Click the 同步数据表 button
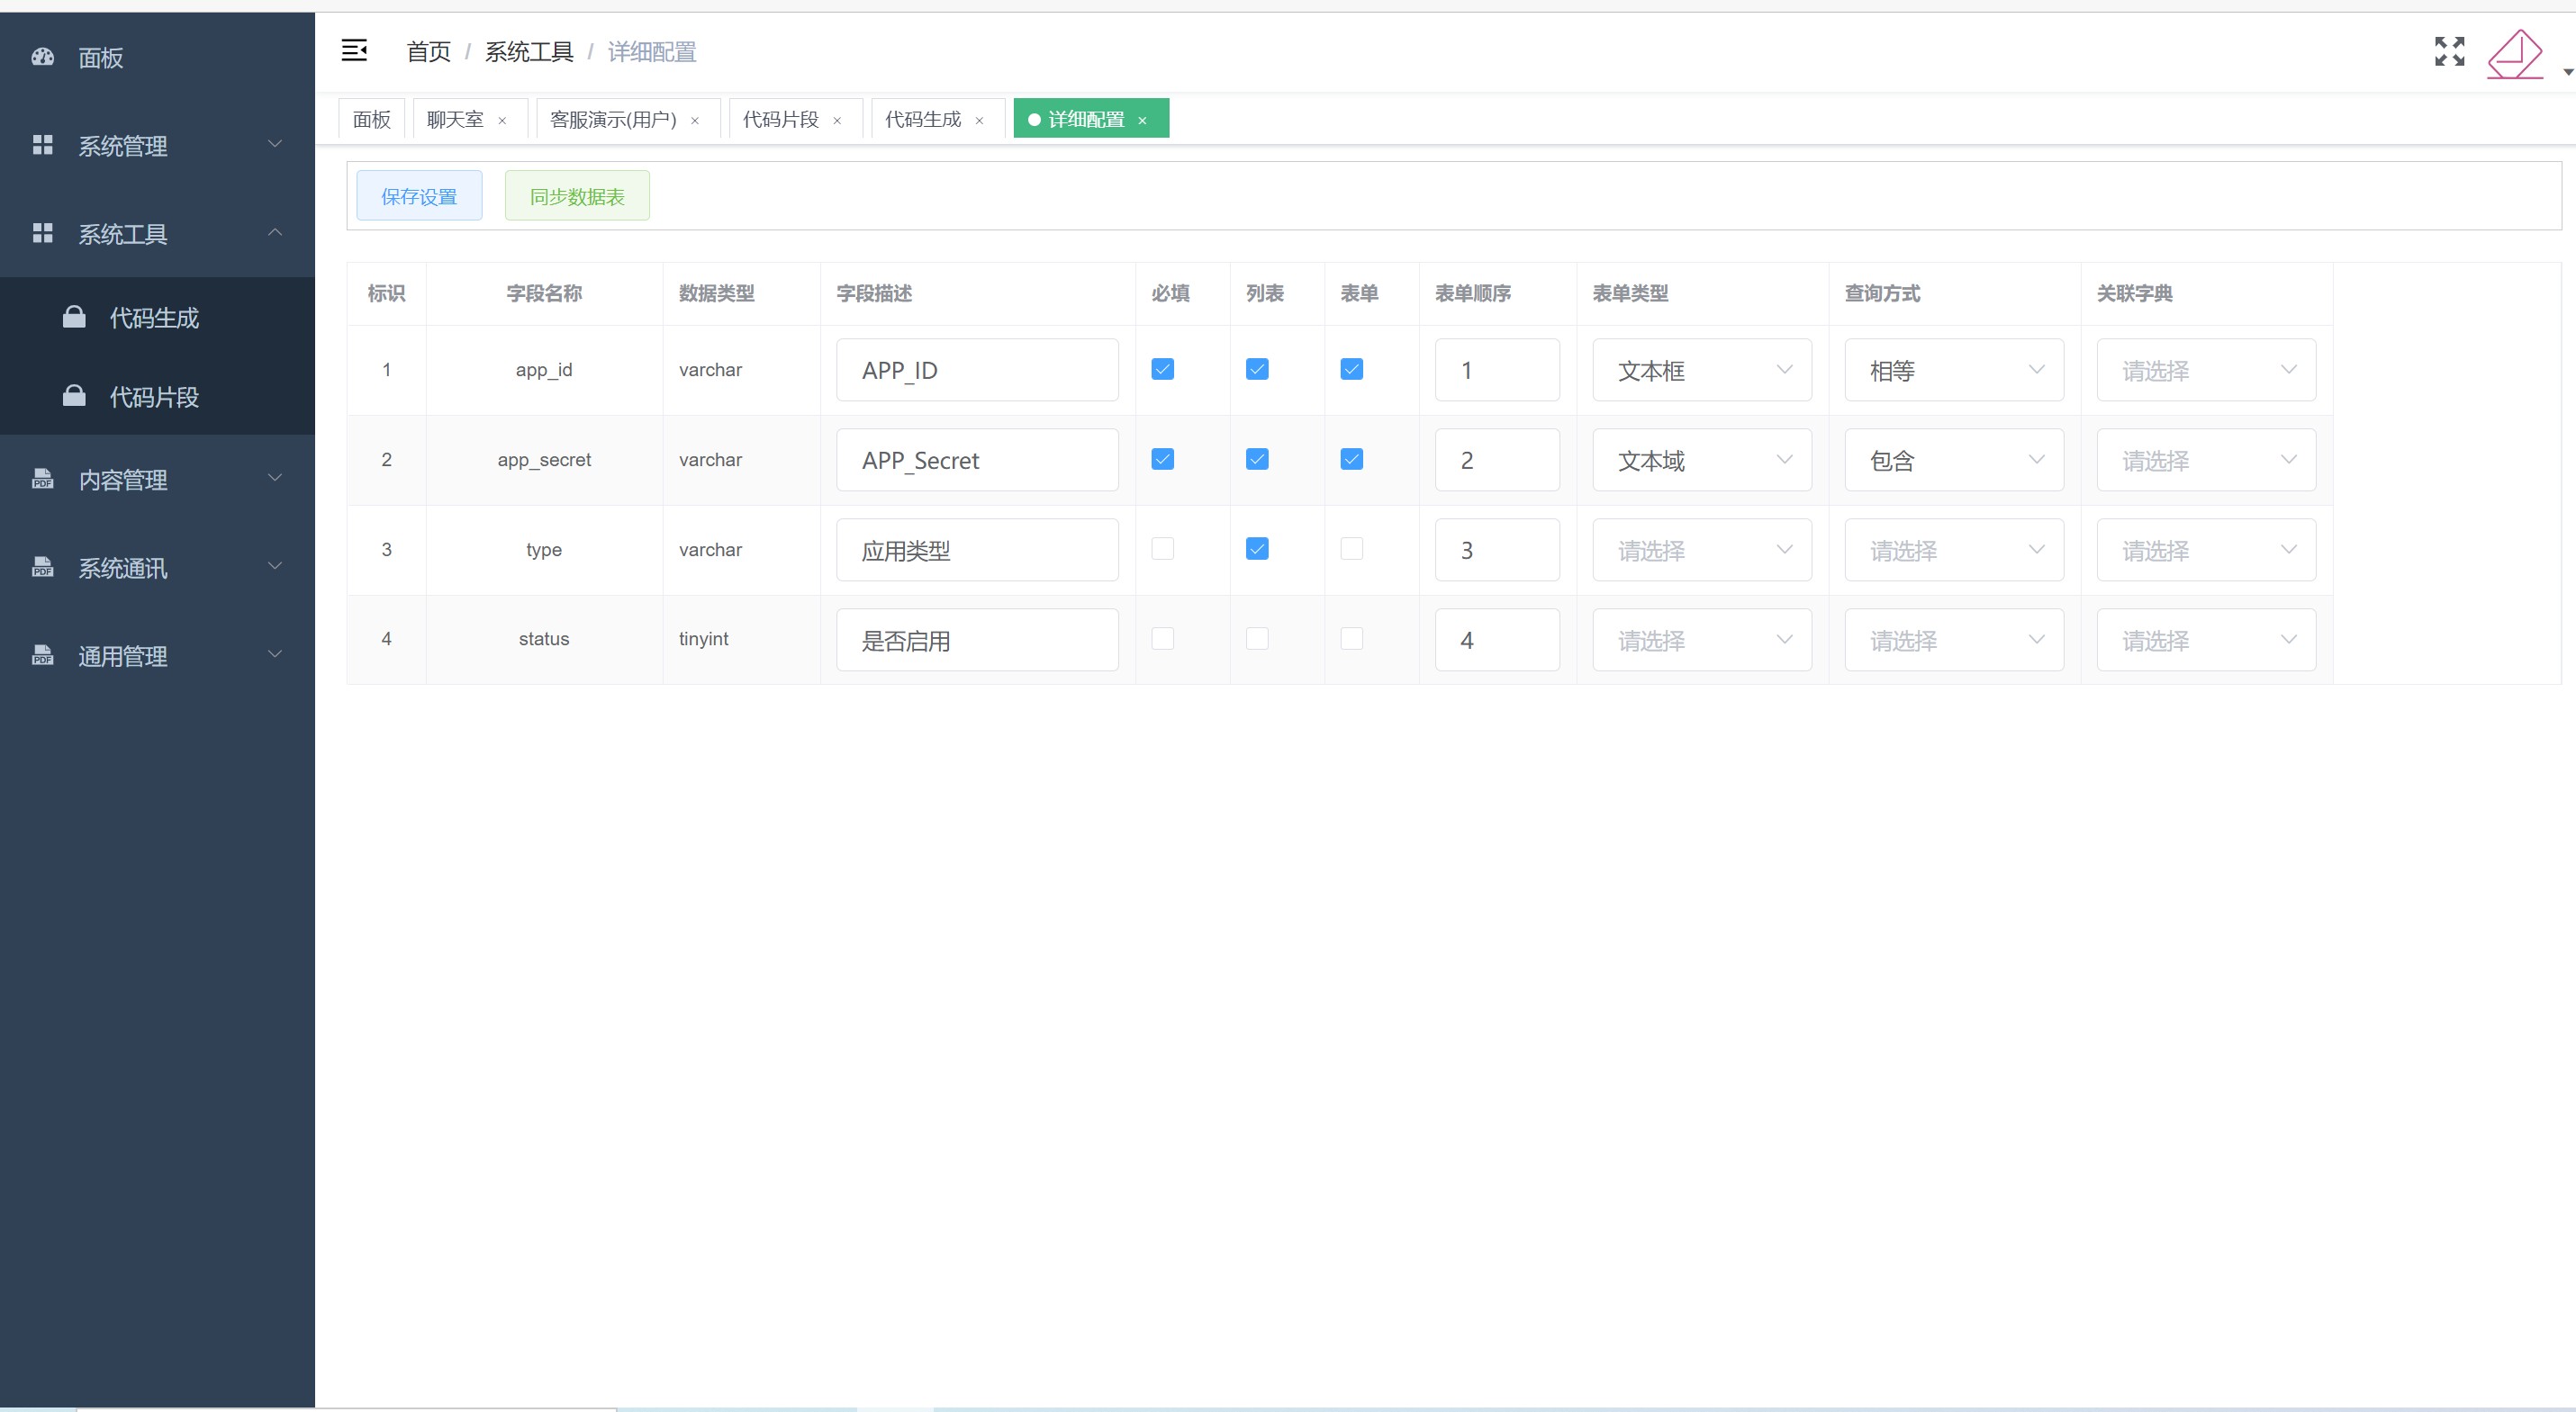Viewport: 2576px width, 1412px height. click(x=577, y=196)
